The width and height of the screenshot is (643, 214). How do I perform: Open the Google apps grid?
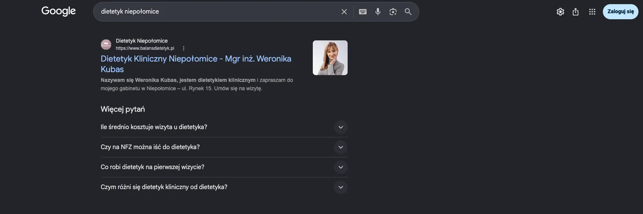point(592,12)
